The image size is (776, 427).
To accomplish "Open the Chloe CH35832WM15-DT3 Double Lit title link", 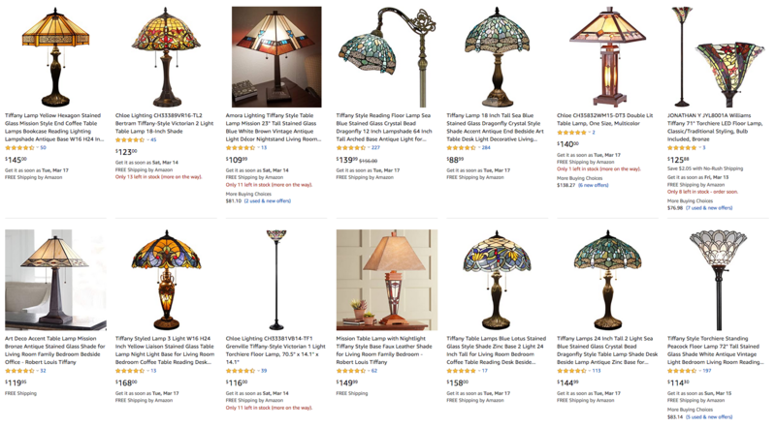I will (604, 119).
